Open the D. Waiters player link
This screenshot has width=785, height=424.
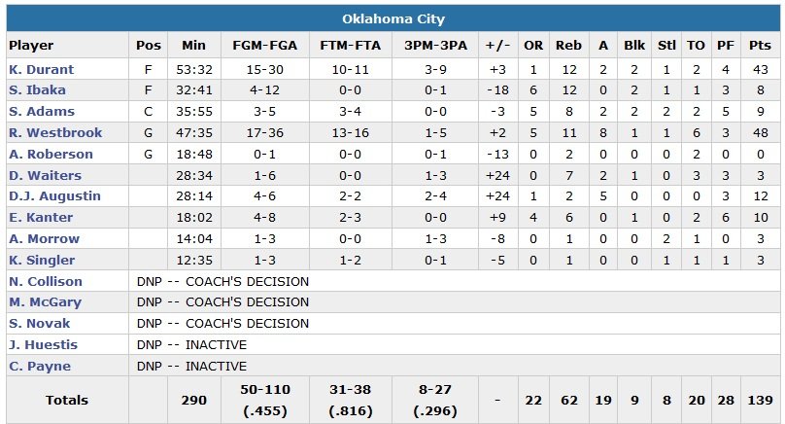point(45,176)
